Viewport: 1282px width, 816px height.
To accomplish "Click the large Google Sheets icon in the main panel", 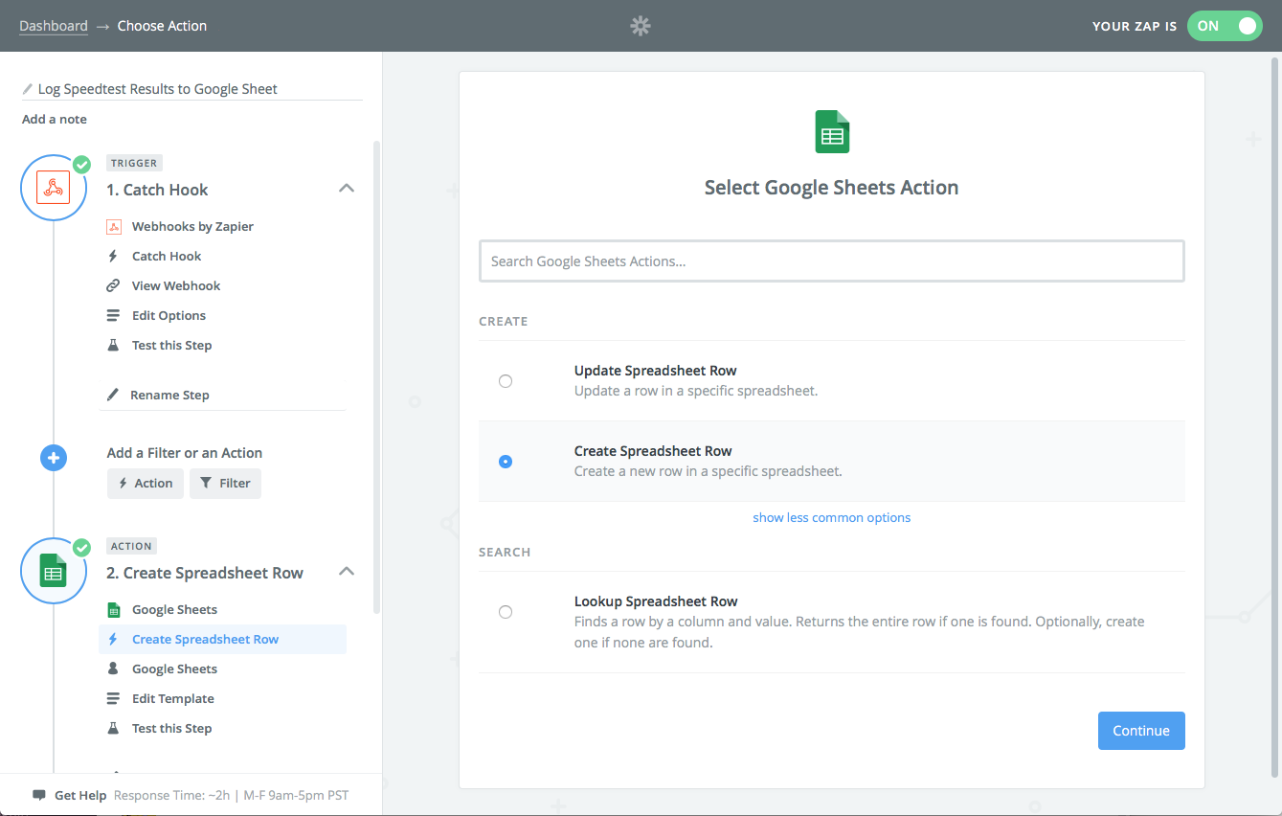I will point(832,132).
